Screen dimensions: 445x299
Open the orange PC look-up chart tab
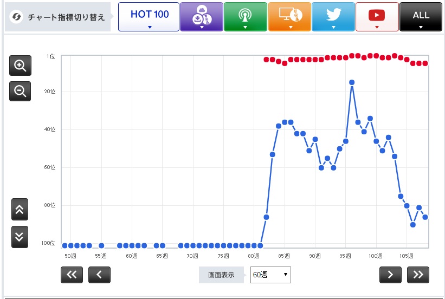tap(289, 17)
